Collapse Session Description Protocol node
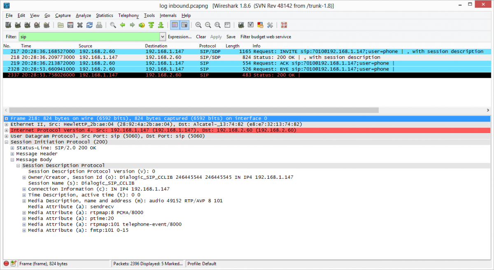Viewport: 494px width, 270px height. coord(19,166)
